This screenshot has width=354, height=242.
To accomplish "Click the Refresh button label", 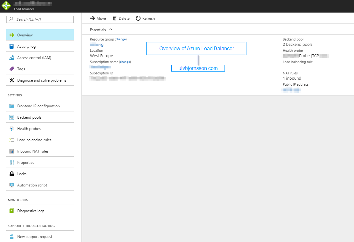I will 149,19.
